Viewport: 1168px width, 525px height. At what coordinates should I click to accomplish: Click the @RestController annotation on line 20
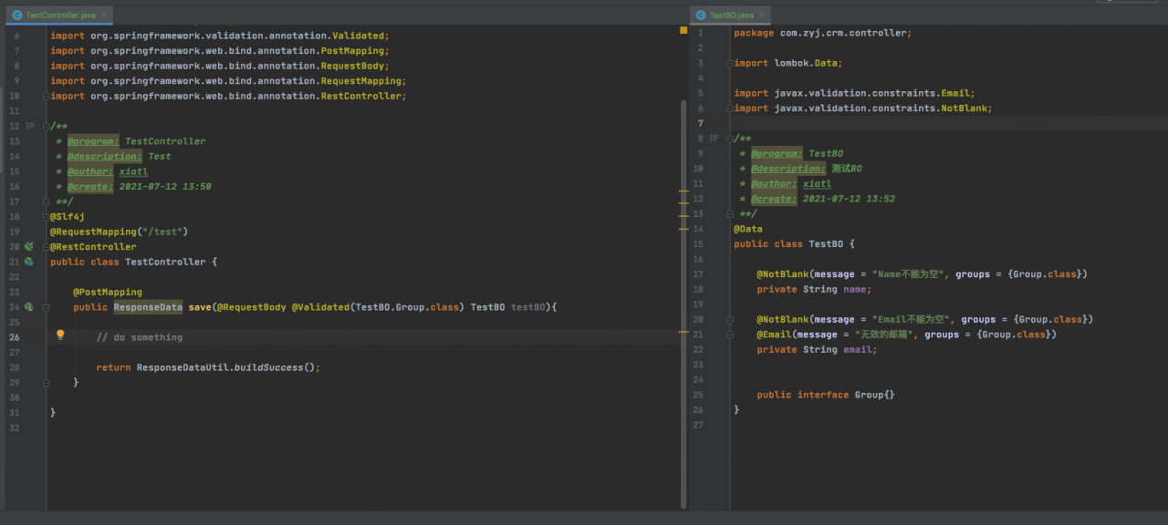(x=93, y=246)
